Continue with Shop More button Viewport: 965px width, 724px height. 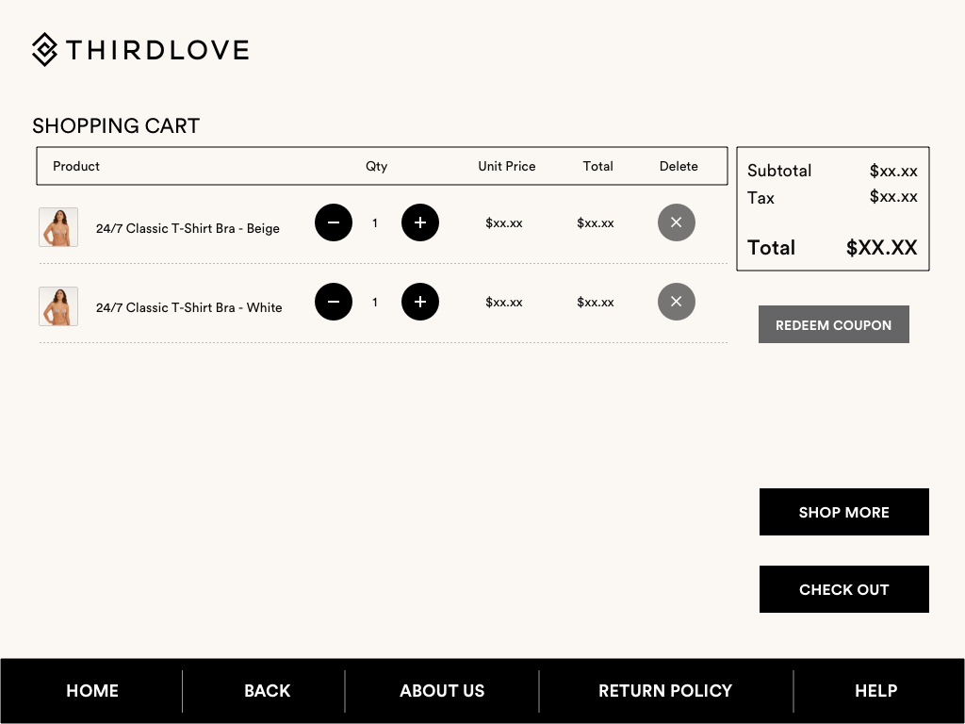point(843,512)
